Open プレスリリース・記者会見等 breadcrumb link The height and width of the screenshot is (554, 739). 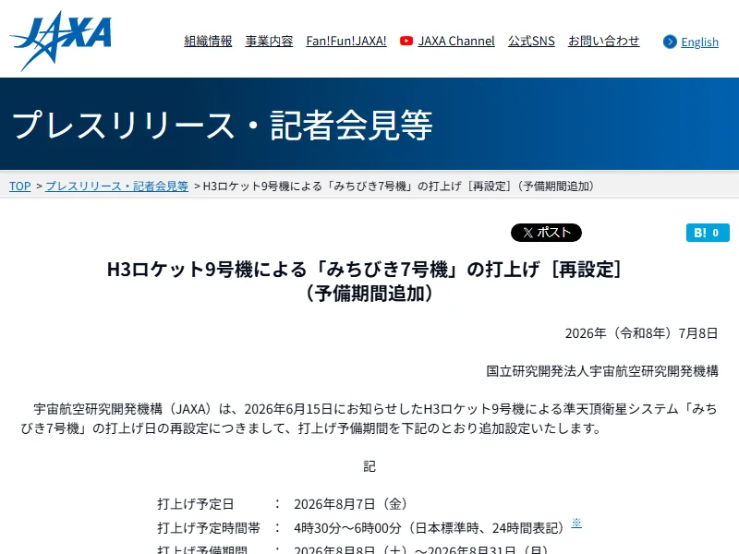point(117,187)
